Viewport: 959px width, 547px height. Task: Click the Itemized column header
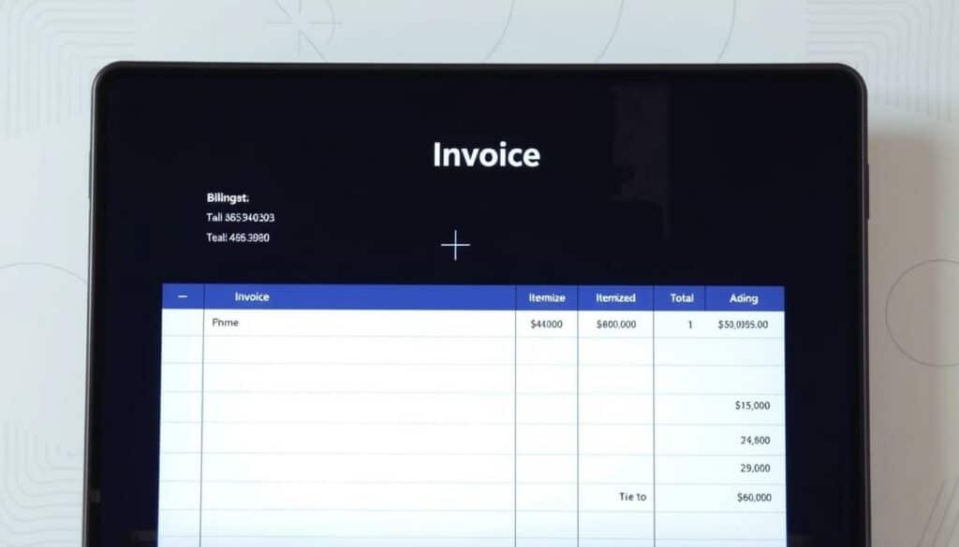tap(615, 298)
